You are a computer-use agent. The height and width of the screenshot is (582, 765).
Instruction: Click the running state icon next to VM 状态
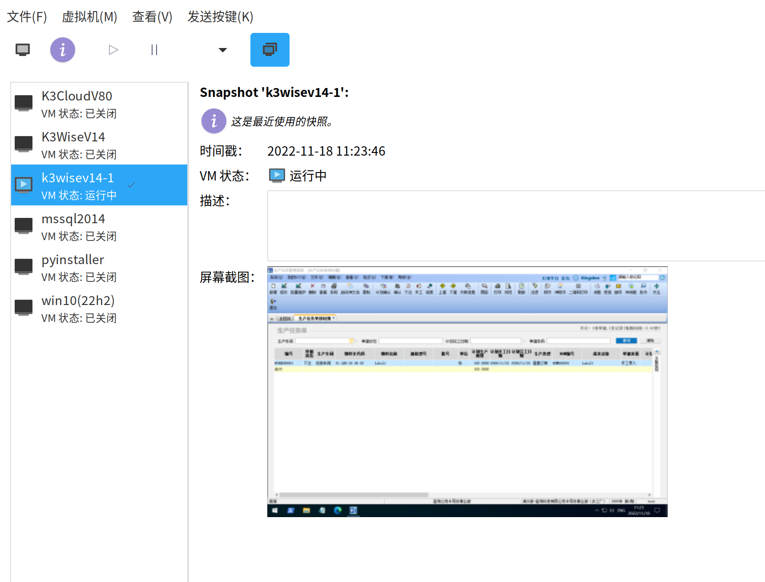pos(276,175)
